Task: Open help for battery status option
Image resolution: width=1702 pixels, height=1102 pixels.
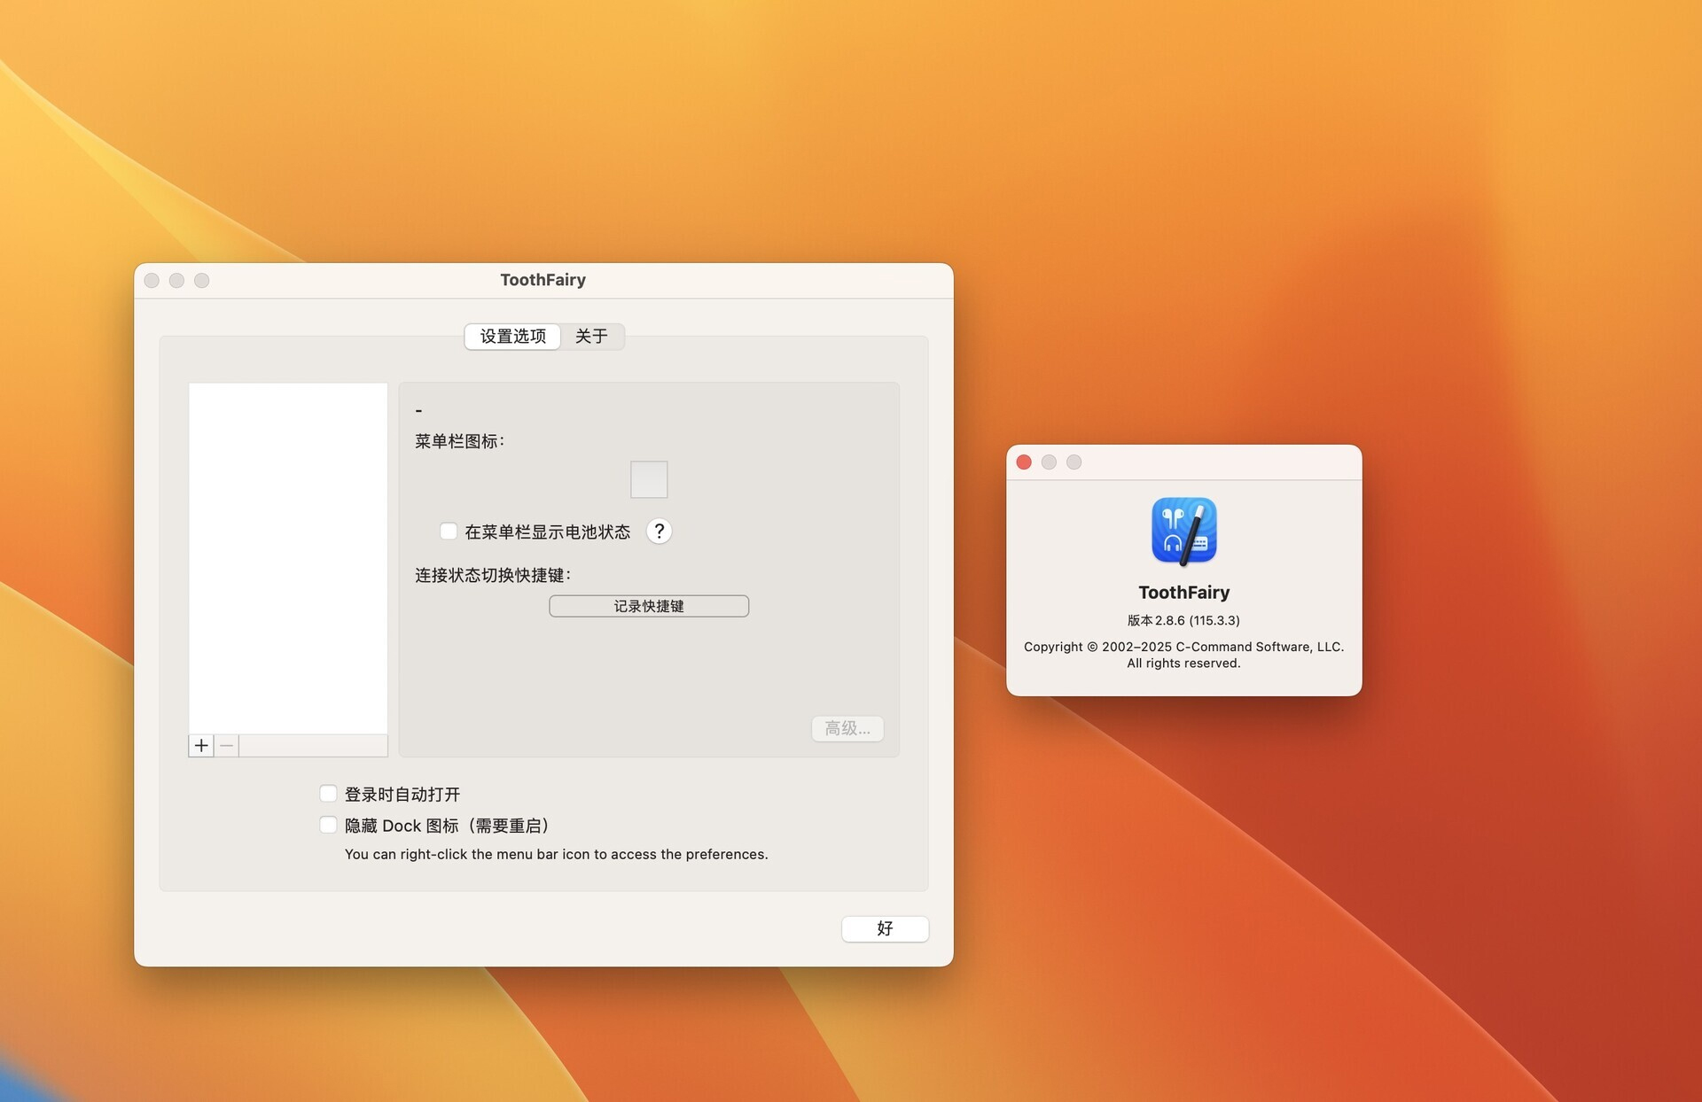Action: point(659,532)
